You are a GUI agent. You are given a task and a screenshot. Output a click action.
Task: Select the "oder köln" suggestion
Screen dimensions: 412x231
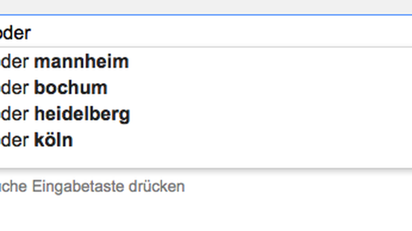(x=37, y=140)
